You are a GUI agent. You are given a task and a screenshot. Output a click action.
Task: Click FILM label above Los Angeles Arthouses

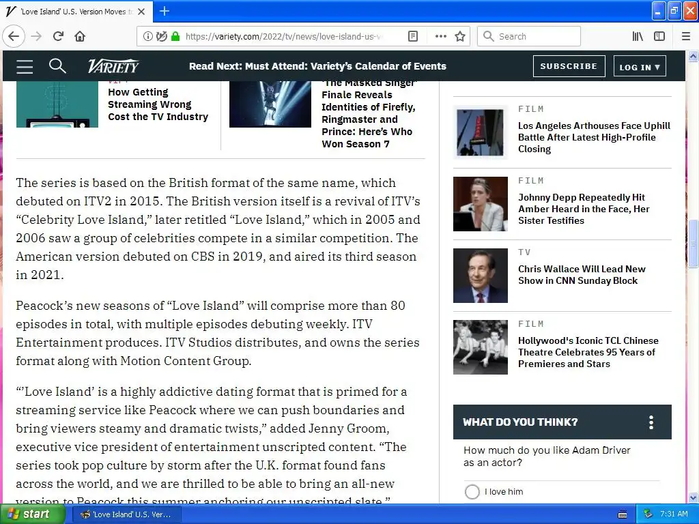point(531,109)
